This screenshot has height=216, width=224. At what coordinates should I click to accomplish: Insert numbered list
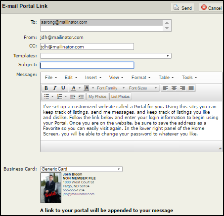click(59, 96)
